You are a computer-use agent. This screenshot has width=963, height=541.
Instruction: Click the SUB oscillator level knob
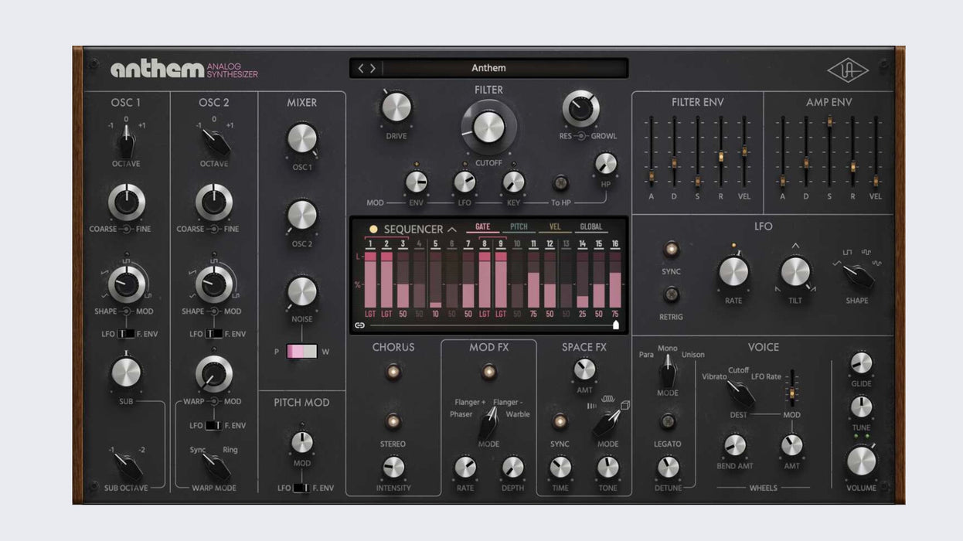pyautogui.click(x=126, y=373)
